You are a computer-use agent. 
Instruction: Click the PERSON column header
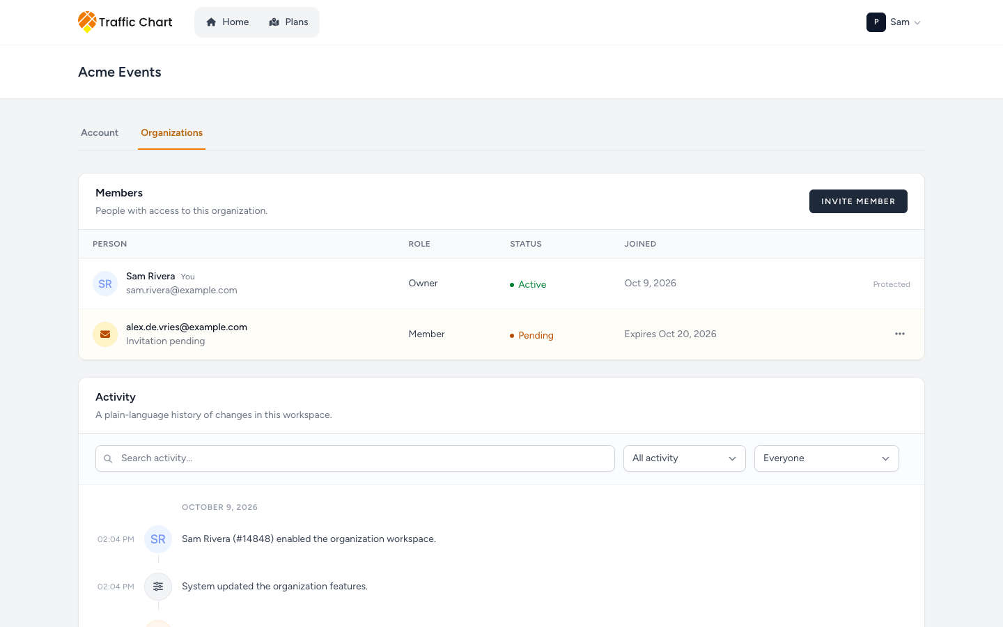coord(110,244)
